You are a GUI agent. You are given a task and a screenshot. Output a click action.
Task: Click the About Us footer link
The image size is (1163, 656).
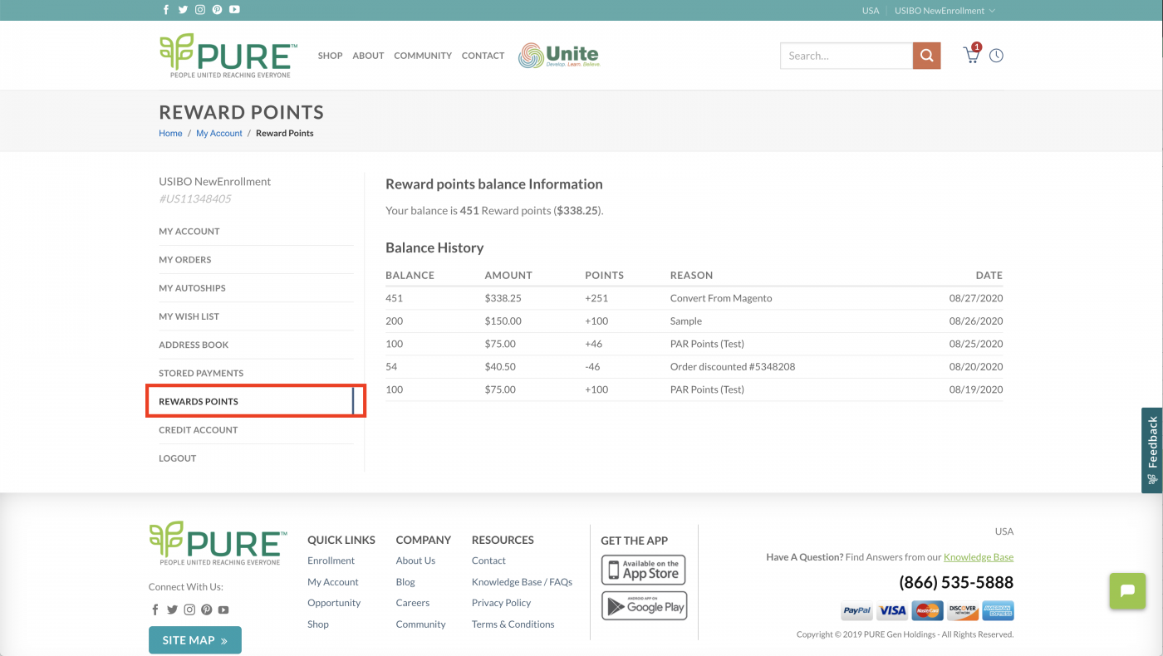point(415,561)
